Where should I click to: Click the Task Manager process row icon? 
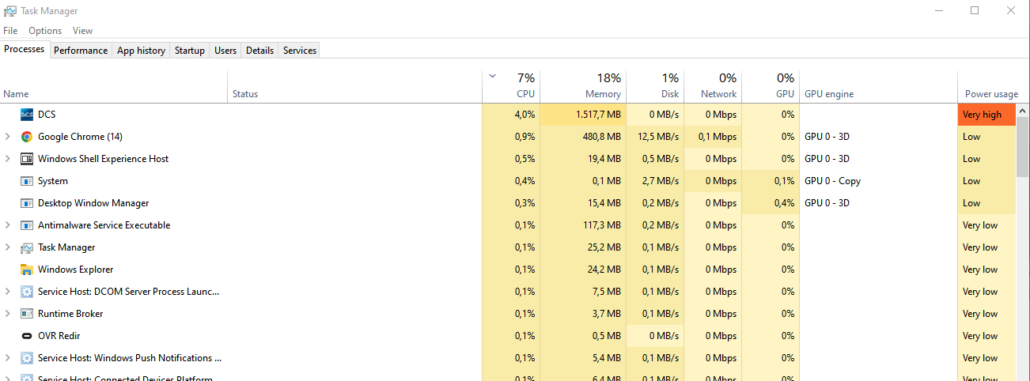click(x=26, y=247)
